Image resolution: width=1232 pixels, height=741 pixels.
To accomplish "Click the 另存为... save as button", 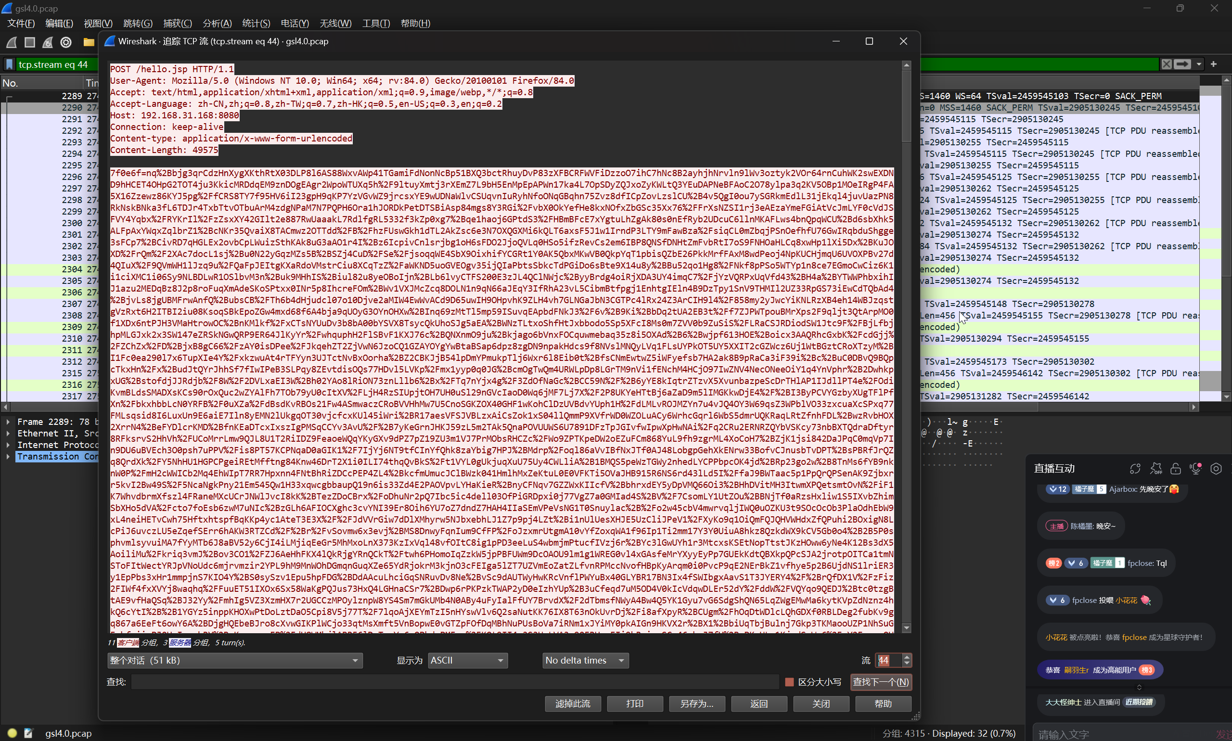I will pyautogui.click(x=697, y=703).
